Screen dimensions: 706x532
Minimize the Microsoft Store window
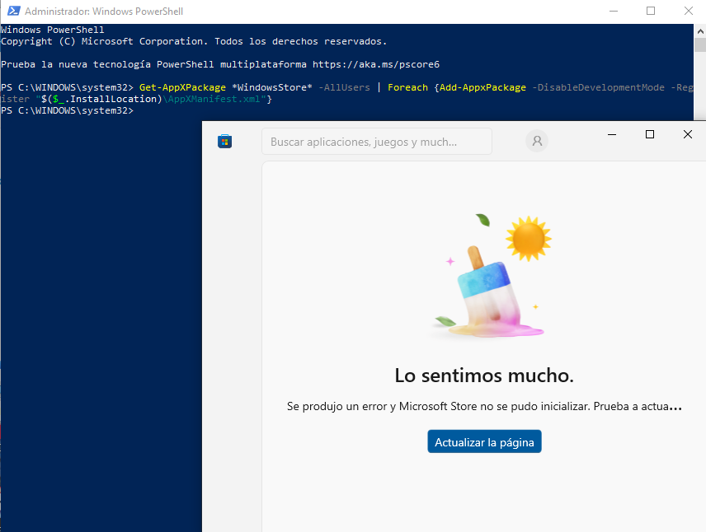click(612, 134)
